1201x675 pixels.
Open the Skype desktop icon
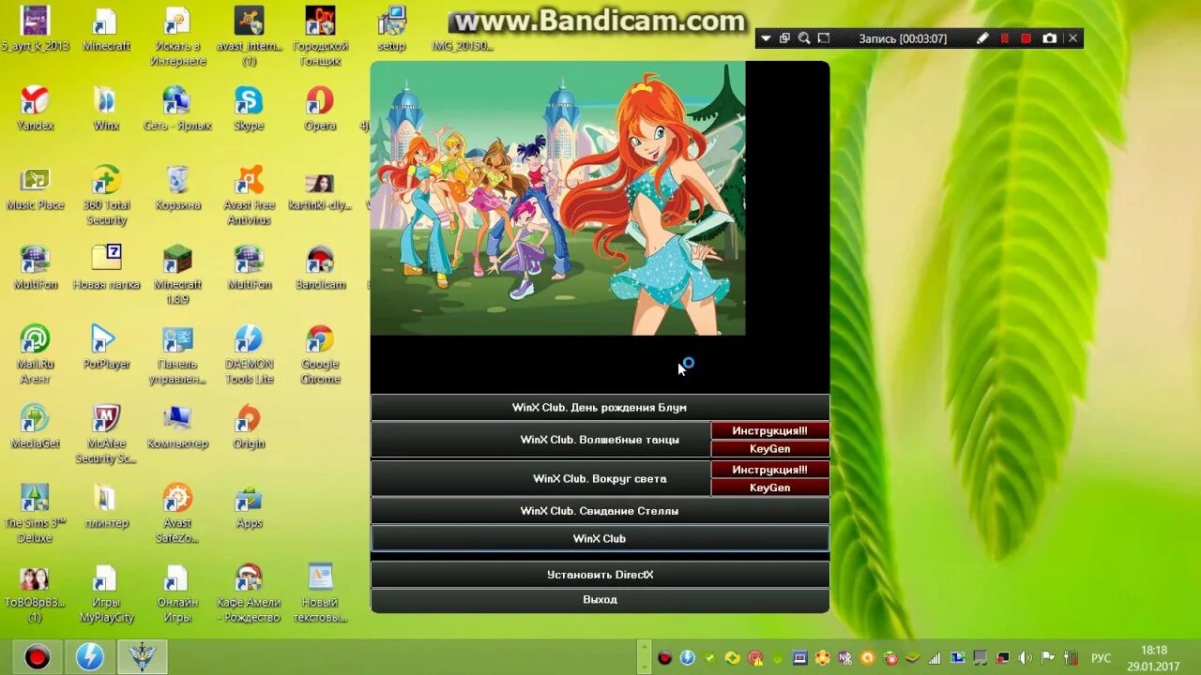[249, 108]
